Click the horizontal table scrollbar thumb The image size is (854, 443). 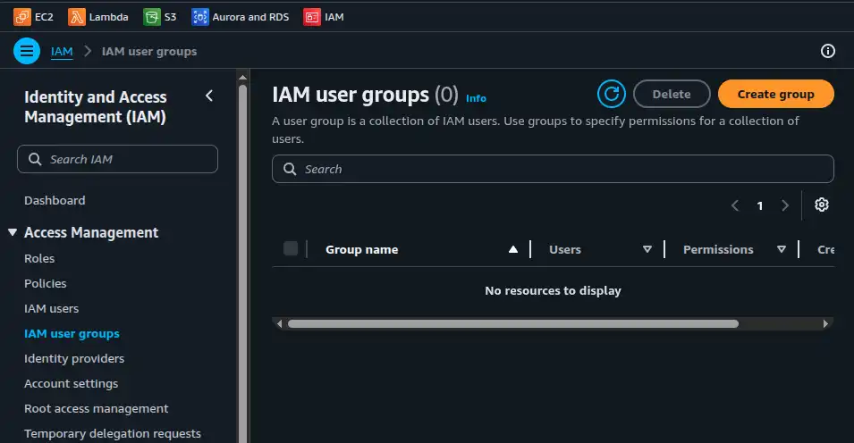513,324
